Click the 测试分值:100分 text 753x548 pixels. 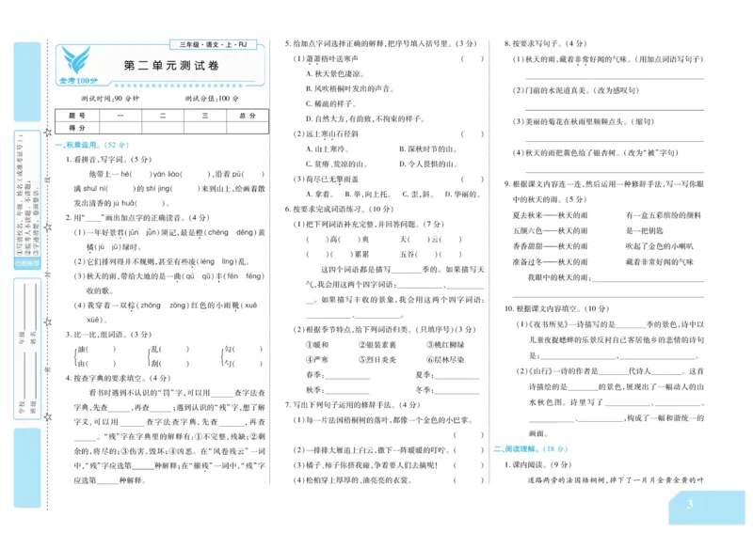211,98
